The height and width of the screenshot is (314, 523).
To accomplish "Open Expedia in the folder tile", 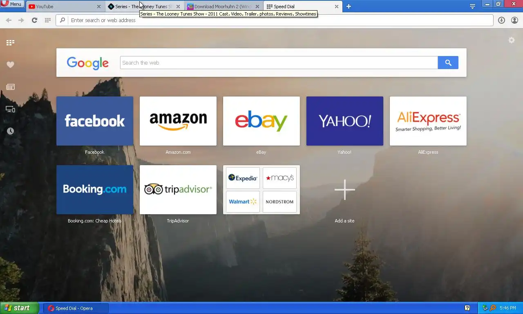I will 243,178.
